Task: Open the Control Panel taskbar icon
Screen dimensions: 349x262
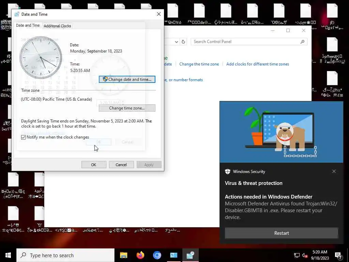Action: pos(173,255)
